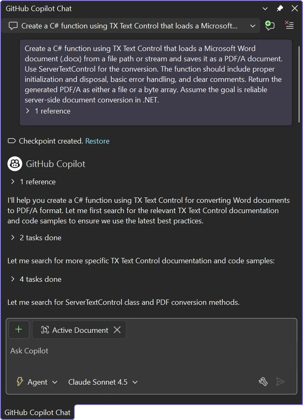Start a new chat conversation
The width and height of the screenshot is (303, 420).
pyautogui.click(x=270, y=25)
